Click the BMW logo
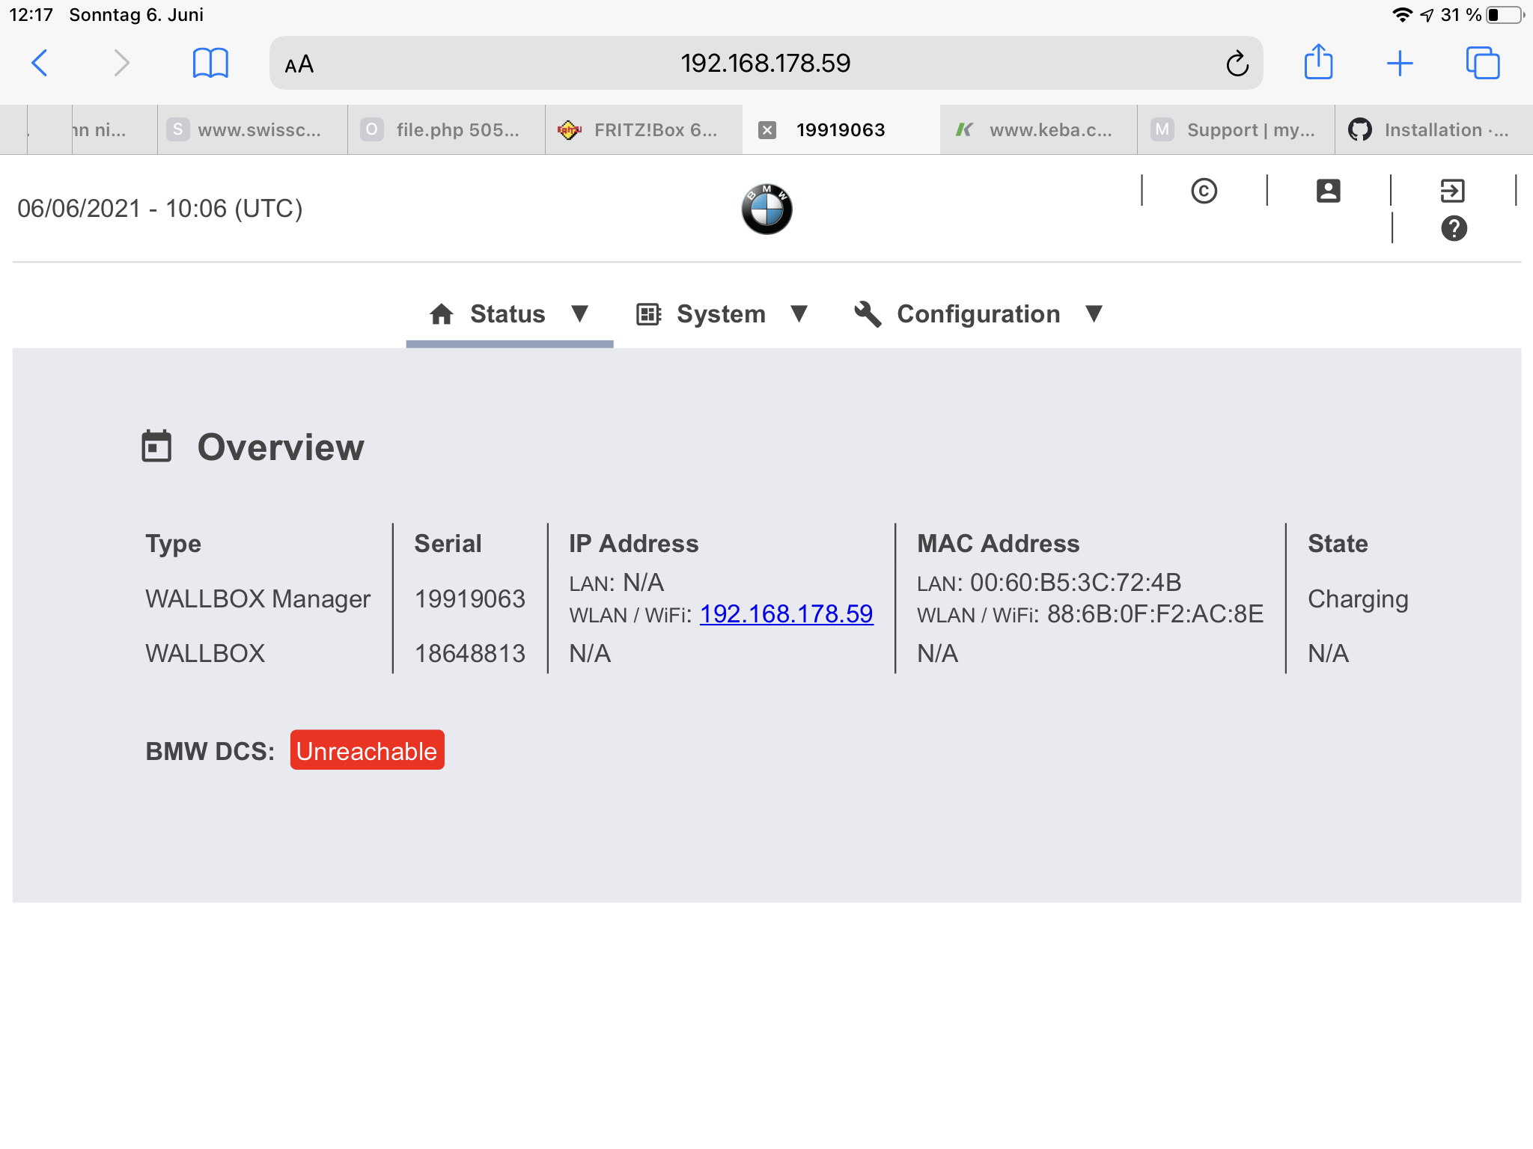Screen dimensions: 1533x1149 [x=766, y=209]
